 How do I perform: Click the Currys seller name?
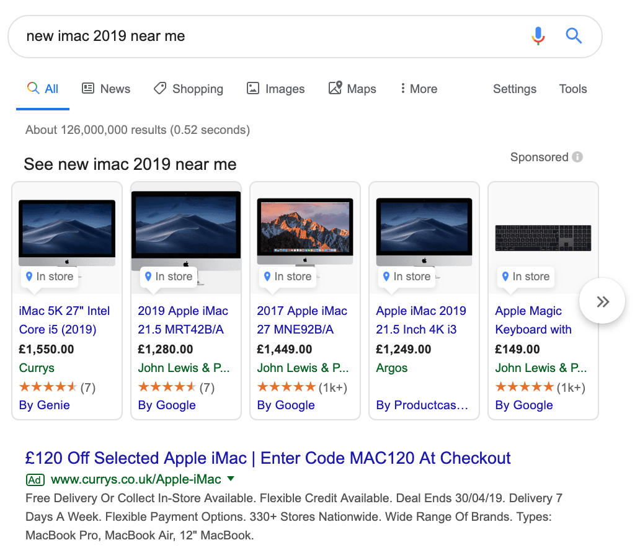coord(37,368)
